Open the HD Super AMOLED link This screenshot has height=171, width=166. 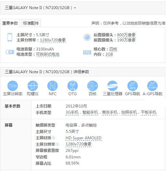click(84, 138)
